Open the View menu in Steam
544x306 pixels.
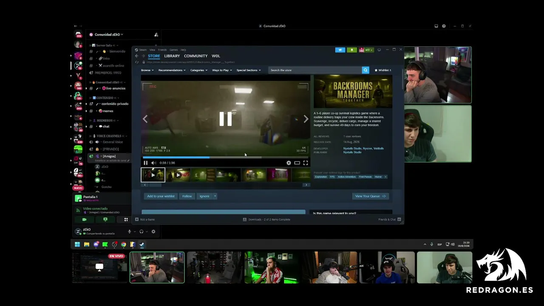point(152,50)
